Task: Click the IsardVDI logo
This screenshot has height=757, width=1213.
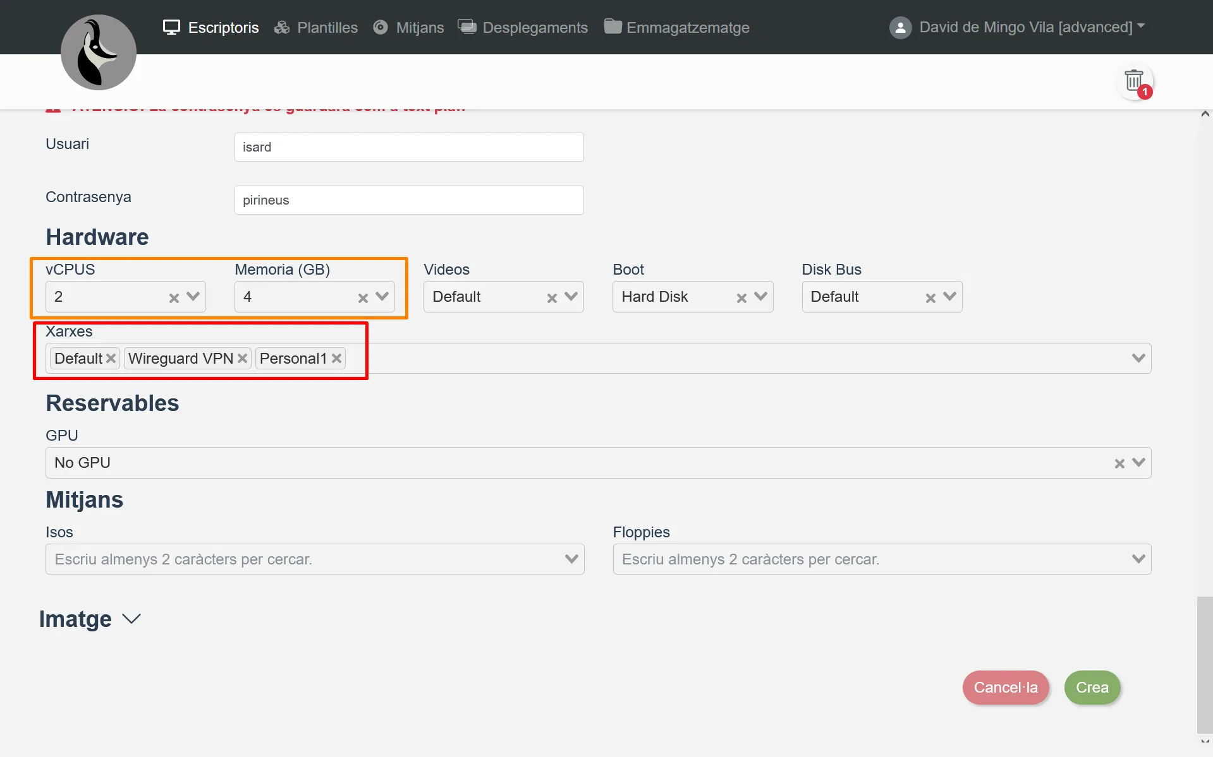Action: (x=98, y=52)
